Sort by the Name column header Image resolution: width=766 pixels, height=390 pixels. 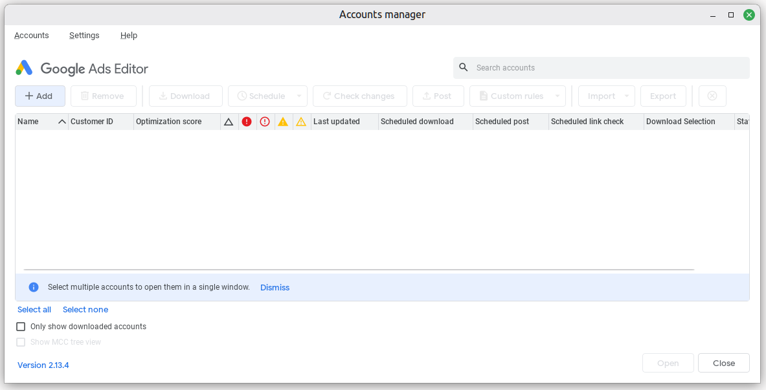point(41,122)
